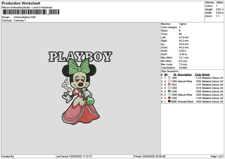This screenshot has height=159, width=225.
Task: Click 'Page 1 of 1' in the footer
Action: [217, 156]
